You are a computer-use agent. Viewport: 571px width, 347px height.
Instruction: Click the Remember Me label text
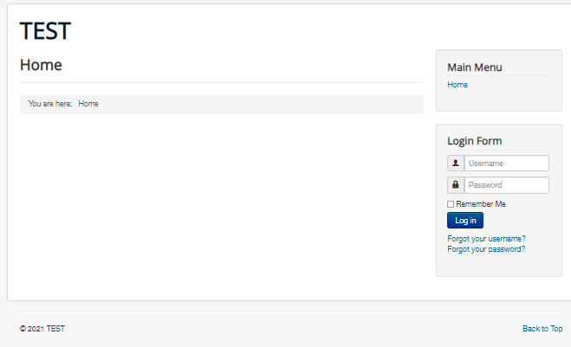pyautogui.click(x=481, y=204)
